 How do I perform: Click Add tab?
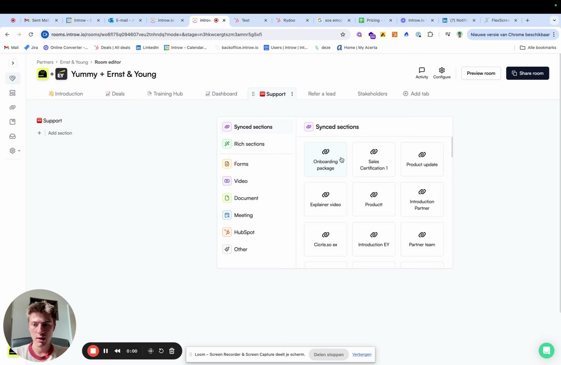click(416, 94)
